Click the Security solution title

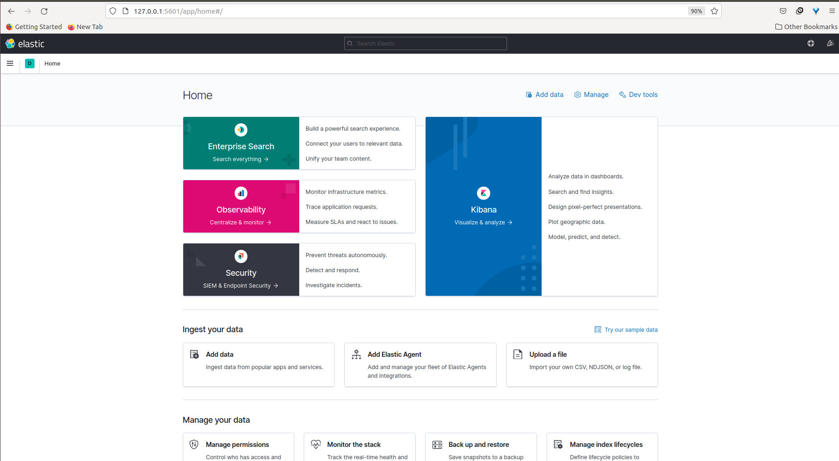point(241,273)
